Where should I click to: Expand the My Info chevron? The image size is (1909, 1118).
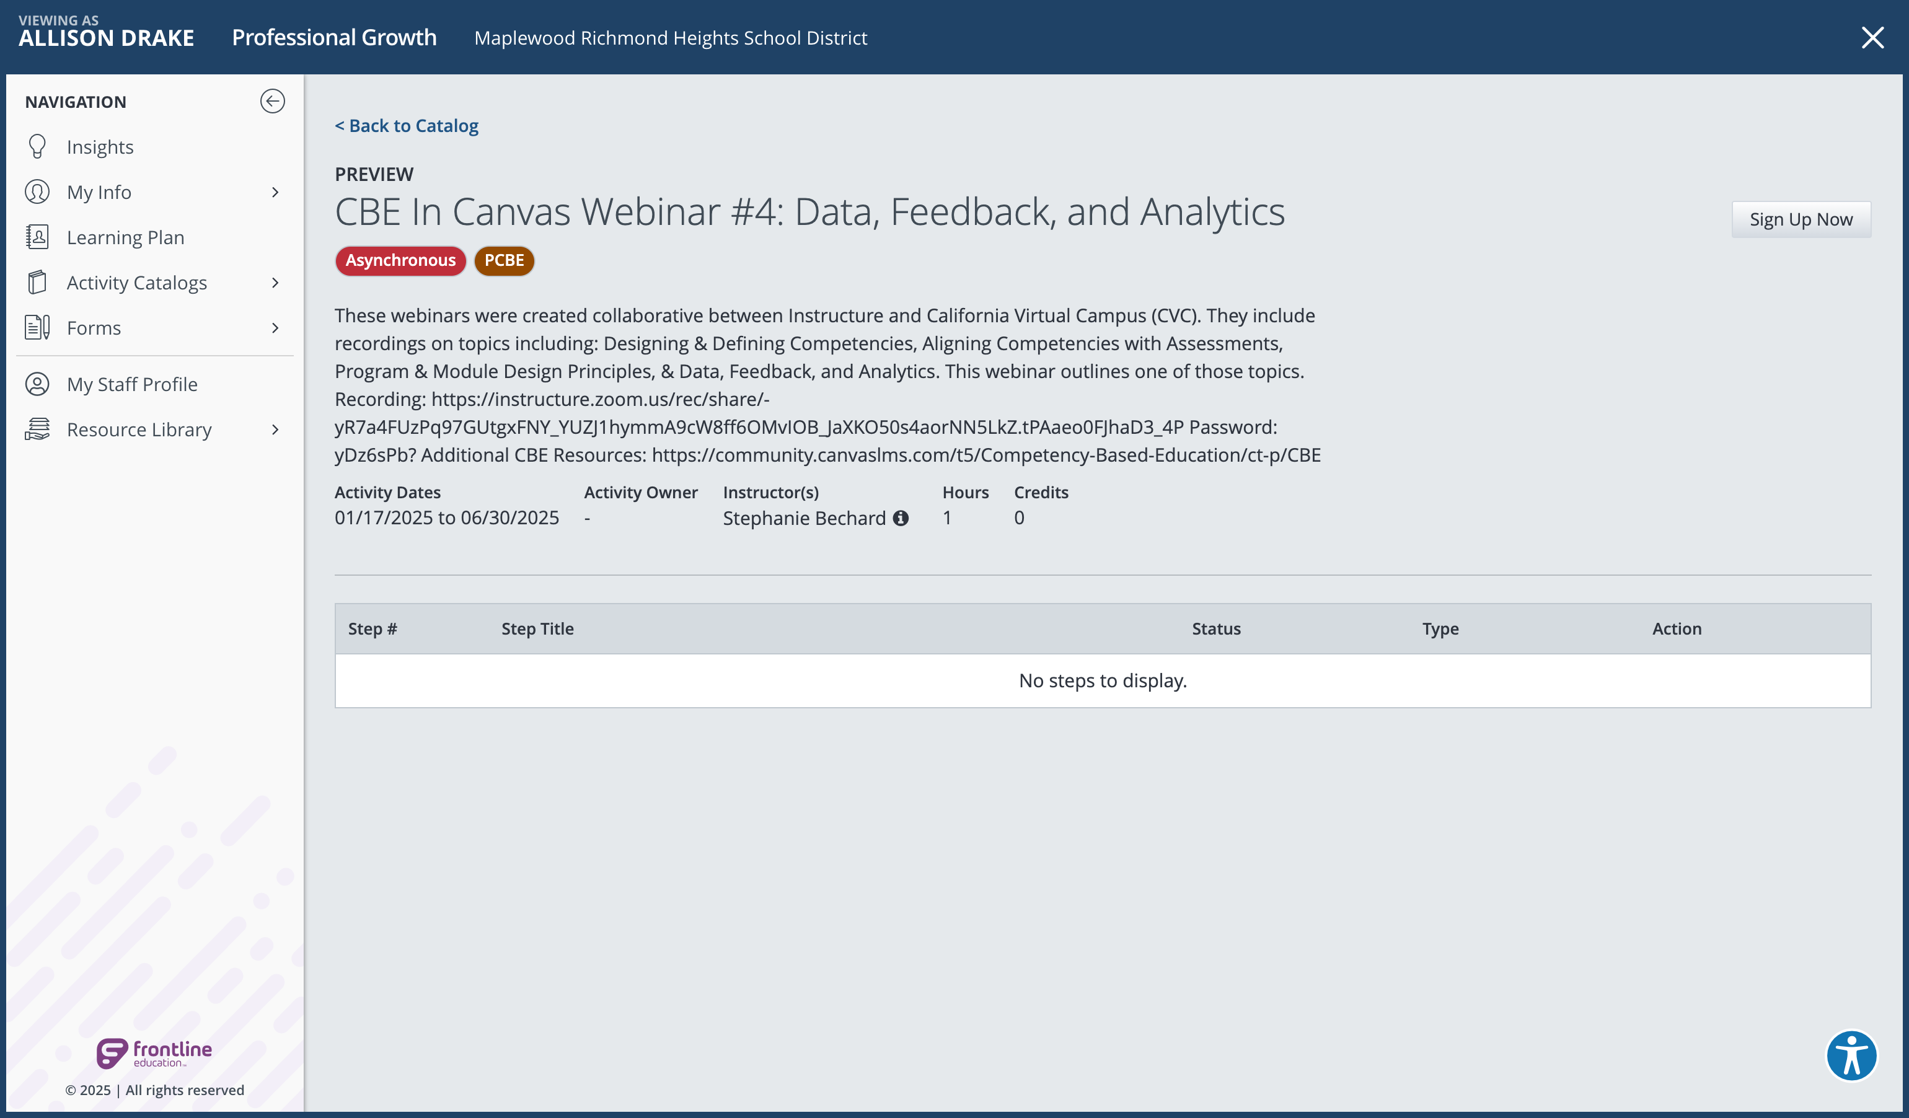coord(275,192)
